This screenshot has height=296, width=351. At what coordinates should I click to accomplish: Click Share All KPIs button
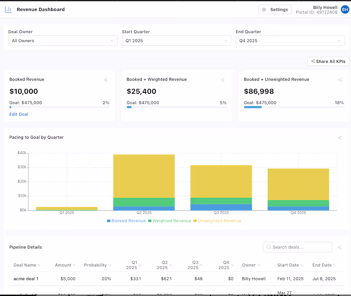tap(328, 61)
